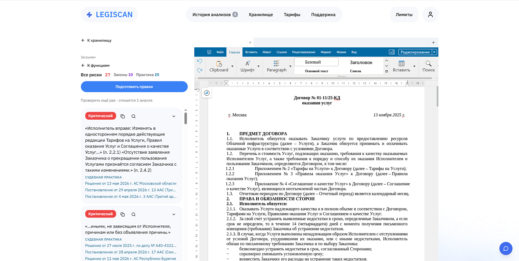Open the Clipboard tool icon
This screenshot has height=261, width=519.
pyautogui.click(x=219, y=64)
